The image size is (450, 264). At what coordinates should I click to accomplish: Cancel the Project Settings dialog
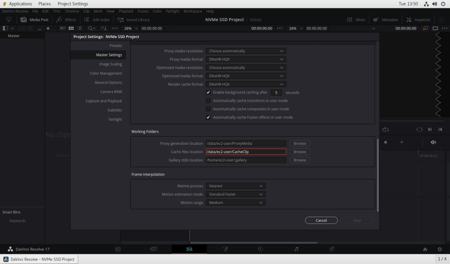(321, 220)
